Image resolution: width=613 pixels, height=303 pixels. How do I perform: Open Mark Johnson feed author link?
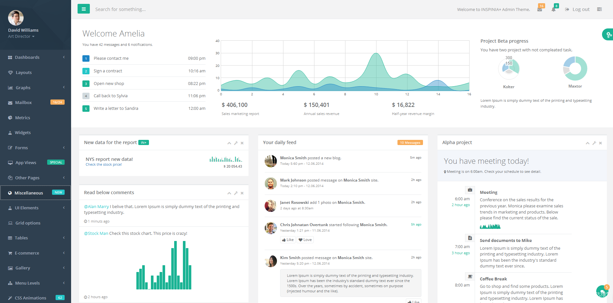293,180
